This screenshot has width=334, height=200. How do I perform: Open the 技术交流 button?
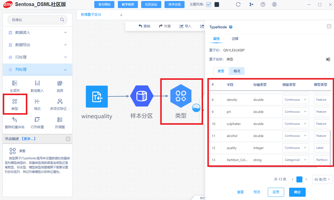(x=175, y=5)
